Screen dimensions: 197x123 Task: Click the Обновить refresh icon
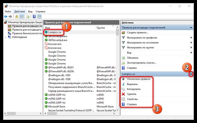point(123,58)
